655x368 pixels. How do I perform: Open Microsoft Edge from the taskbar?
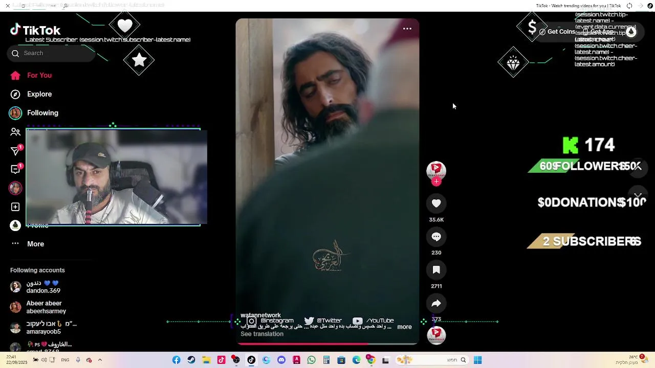pyautogui.click(x=357, y=360)
